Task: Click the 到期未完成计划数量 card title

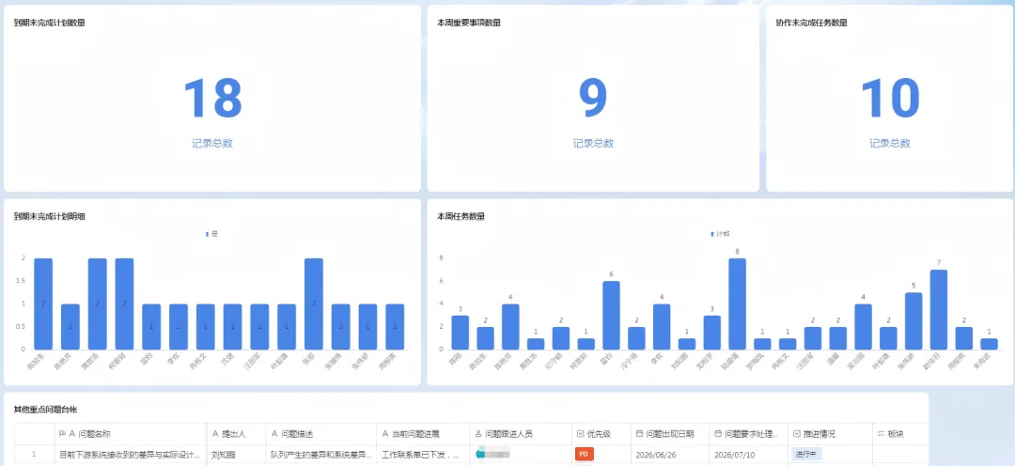Action: pos(49,23)
